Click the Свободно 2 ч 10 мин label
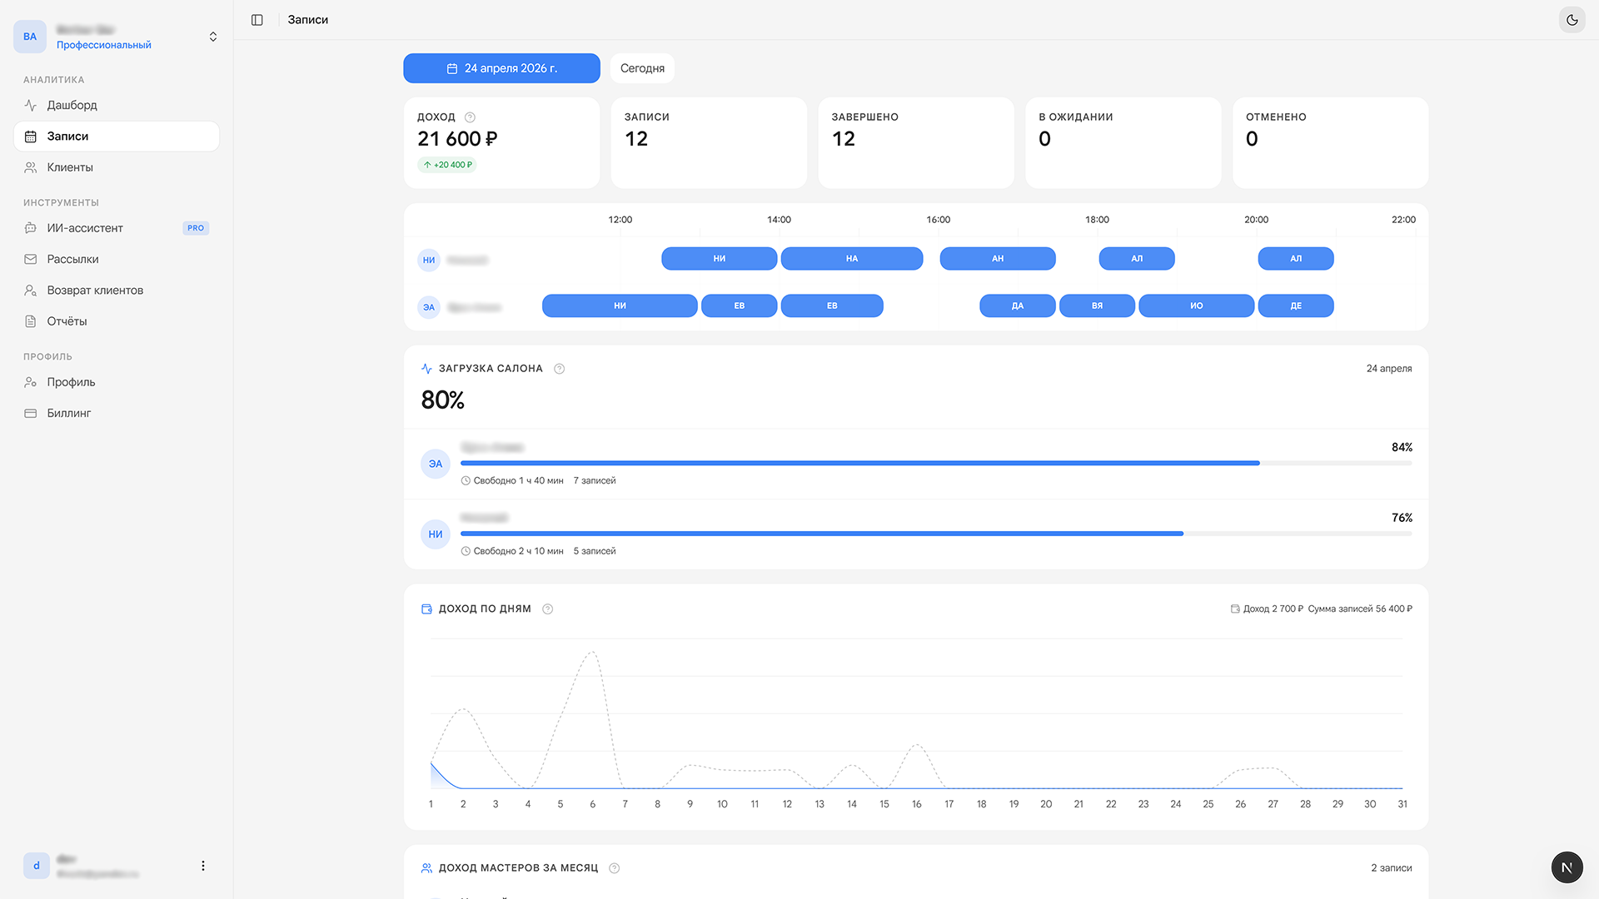This screenshot has width=1599, height=899. point(512,551)
